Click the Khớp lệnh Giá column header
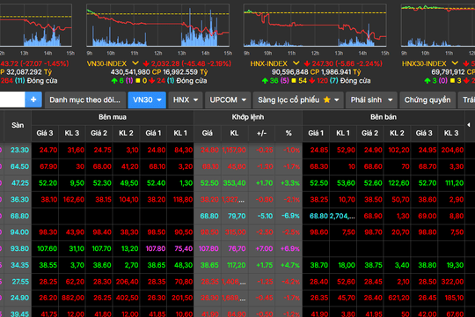The height and width of the screenshot is (317, 475). tap(208, 133)
